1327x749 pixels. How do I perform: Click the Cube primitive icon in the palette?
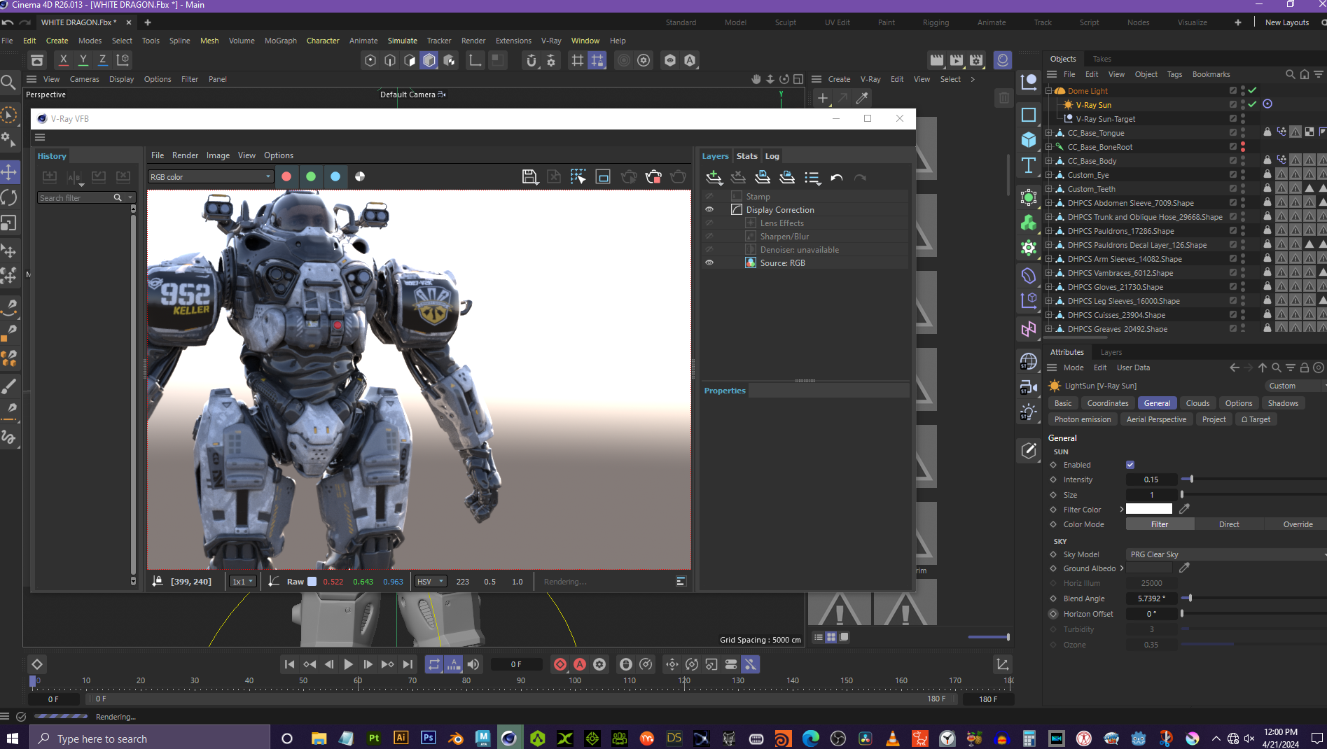coord(1028,140)
